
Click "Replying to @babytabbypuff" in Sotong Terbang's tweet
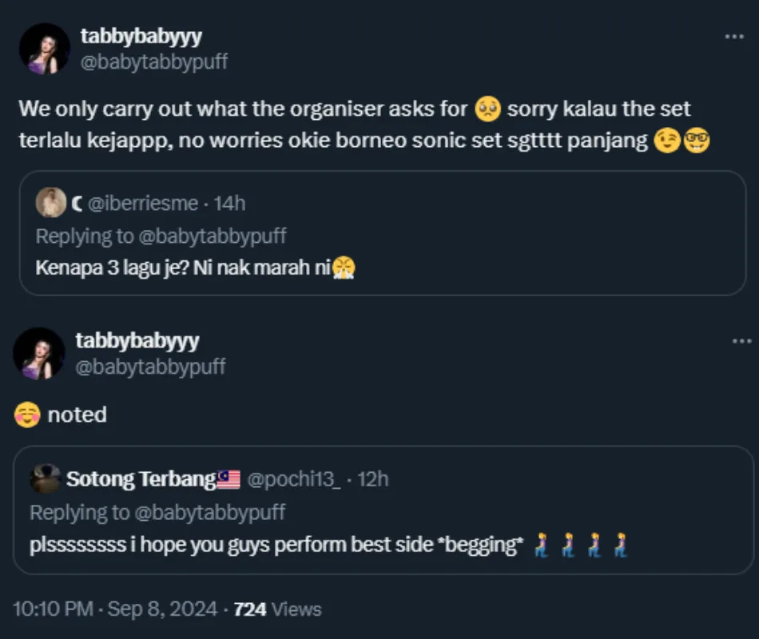(157, 512)
